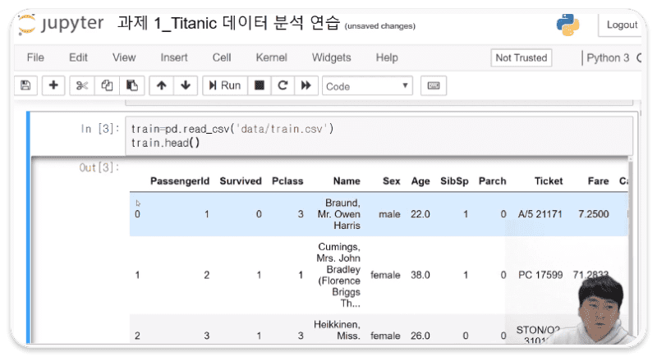Image resolution: width=657 pixels, height=361 pixels.
Task: Paste cells below icon
Action: [132, 85]
